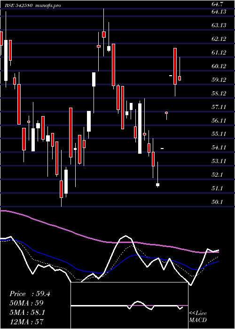Click the small white candle near 51.1 on the right

[x=157, y=185]
